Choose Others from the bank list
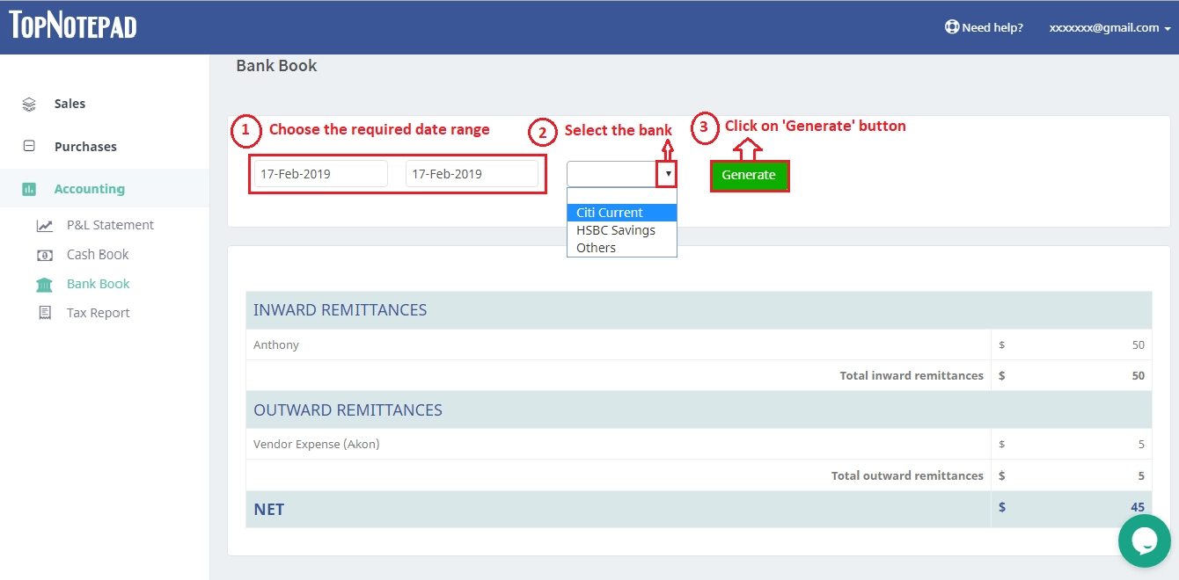 point(622,248)
